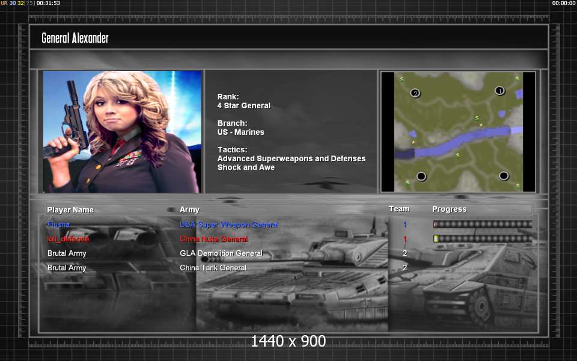Click the GLA Demolition General entry
This screenshot has width=577, height=361.
coord(221,253)
